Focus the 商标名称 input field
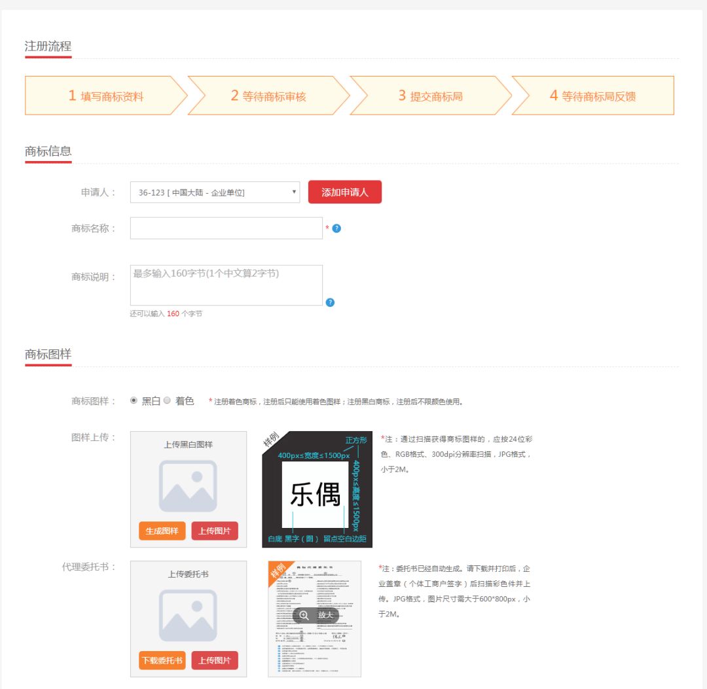 click(227, 228)
